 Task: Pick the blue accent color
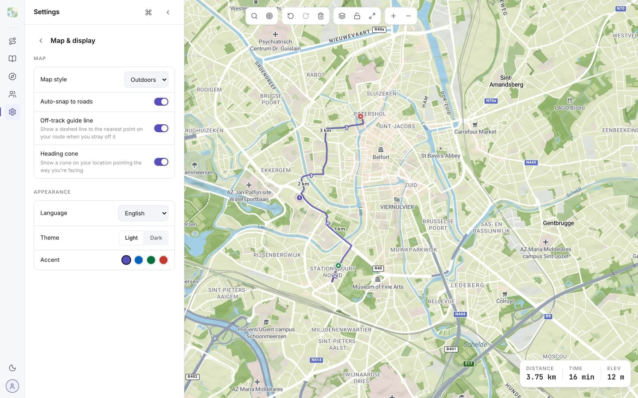click(x=139, y=260)
